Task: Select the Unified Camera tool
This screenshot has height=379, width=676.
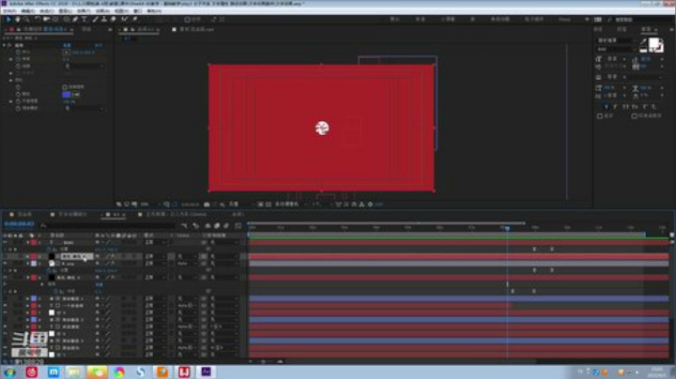Action: tap(46, 20)
